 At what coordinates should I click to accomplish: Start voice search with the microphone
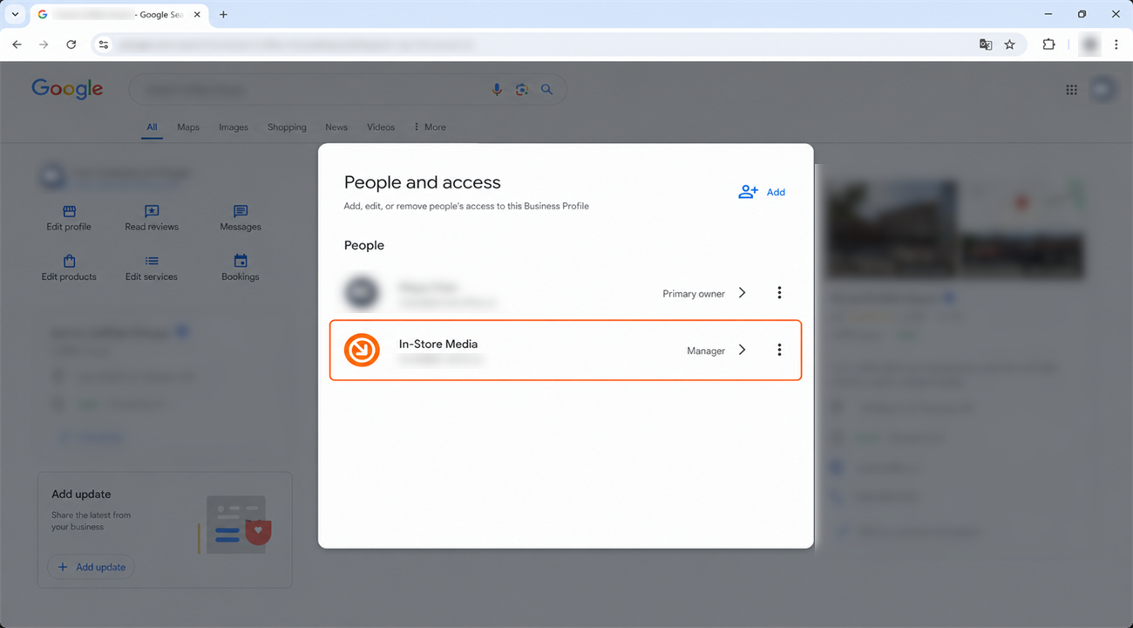click(497, 90)
